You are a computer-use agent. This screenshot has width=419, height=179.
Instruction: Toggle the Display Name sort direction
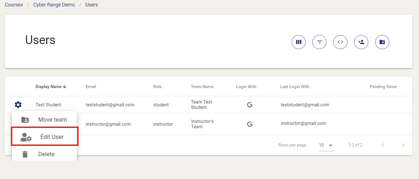[x=65, y=86]
